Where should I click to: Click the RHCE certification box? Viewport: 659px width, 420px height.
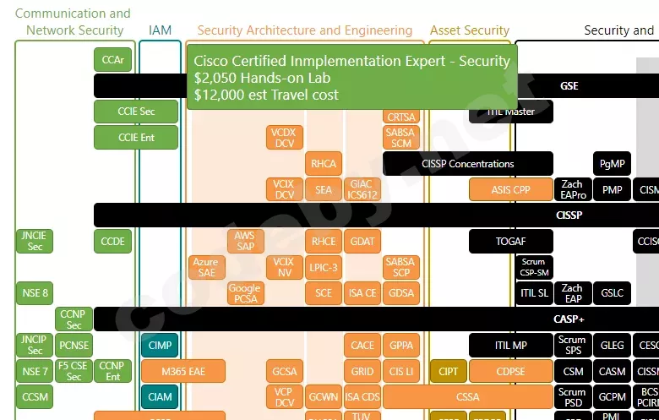tap(324, 242)
